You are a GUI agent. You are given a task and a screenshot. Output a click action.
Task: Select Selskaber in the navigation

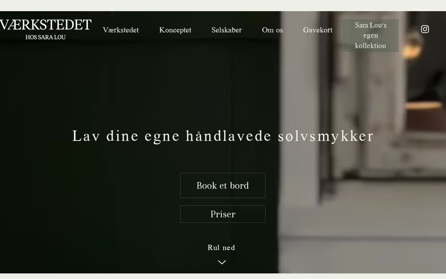[226, 30]
